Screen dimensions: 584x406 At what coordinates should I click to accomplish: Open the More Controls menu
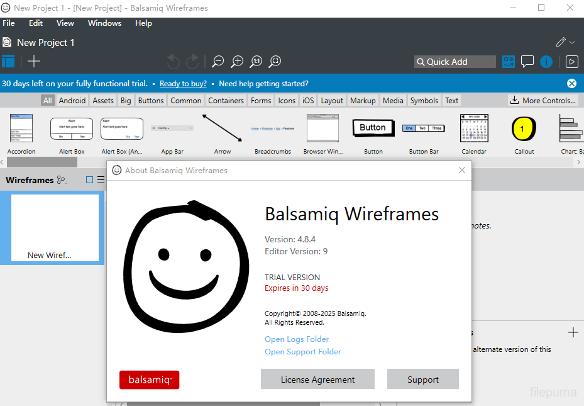click(543, 100)
